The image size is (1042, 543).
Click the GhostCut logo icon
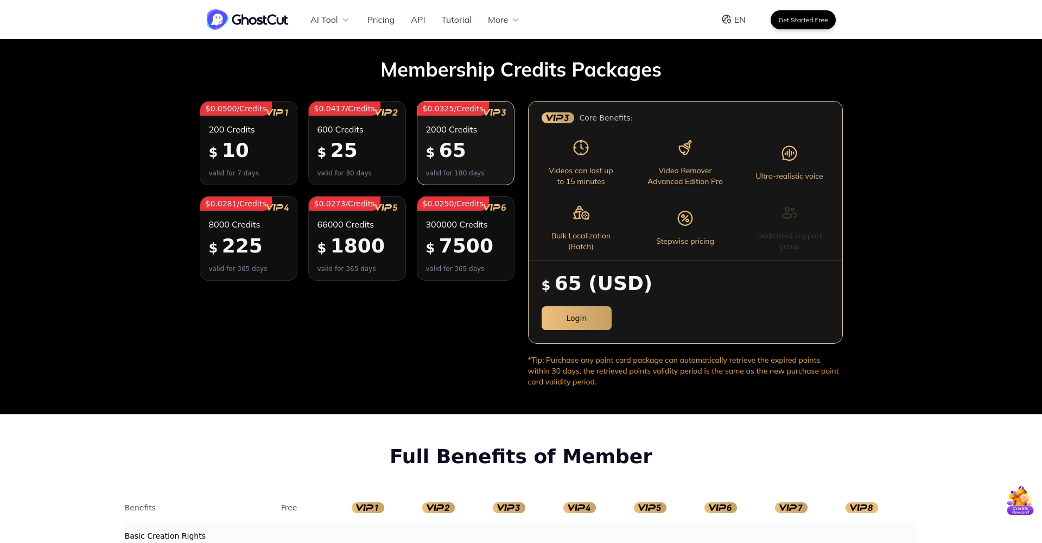pyautogui.click(x=216, y=20)
